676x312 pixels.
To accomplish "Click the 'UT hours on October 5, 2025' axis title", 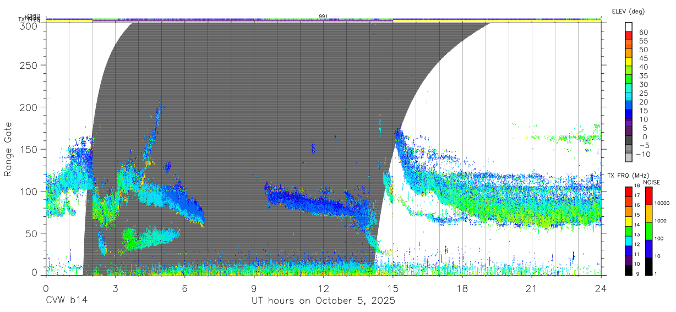I will tap(323, 301).
